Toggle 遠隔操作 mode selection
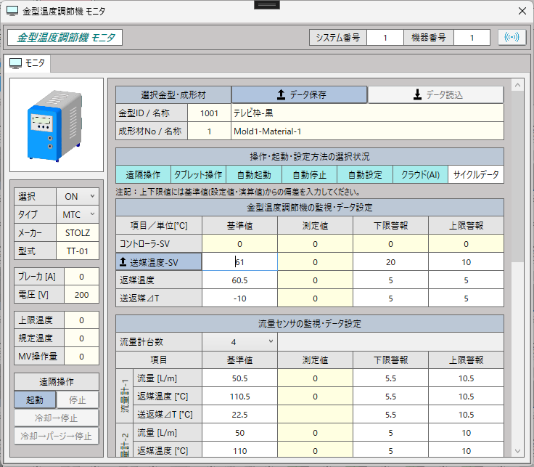This screenshot has height=467, width=534. (143, 175)
